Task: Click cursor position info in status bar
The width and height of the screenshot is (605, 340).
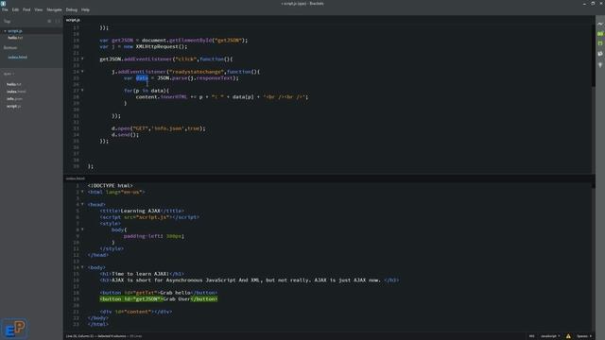Action: (79, 336)
